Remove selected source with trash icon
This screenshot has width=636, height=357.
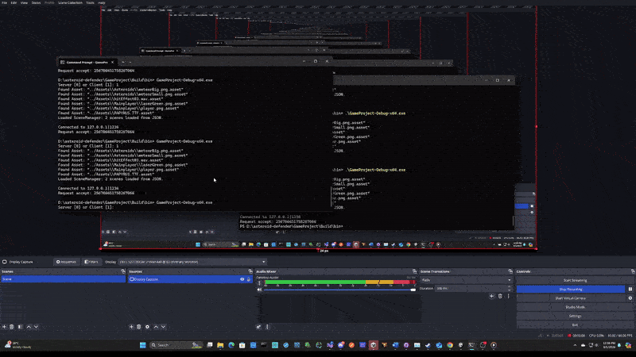(138, 327)
